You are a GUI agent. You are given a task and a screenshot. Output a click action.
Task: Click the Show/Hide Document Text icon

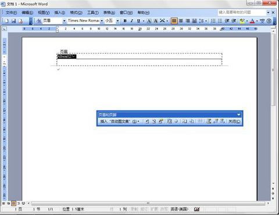[191, 121]
